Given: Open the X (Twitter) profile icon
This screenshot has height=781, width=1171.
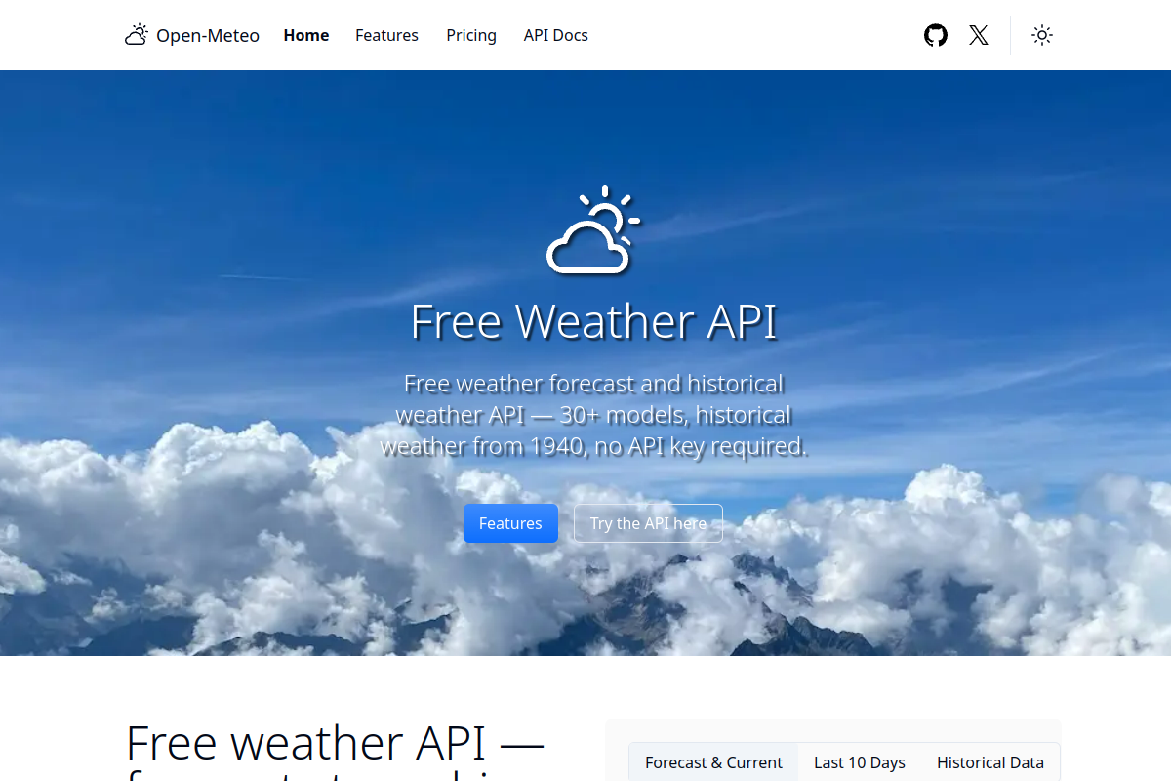Looking at the screenshot, I should click(979, 35).
